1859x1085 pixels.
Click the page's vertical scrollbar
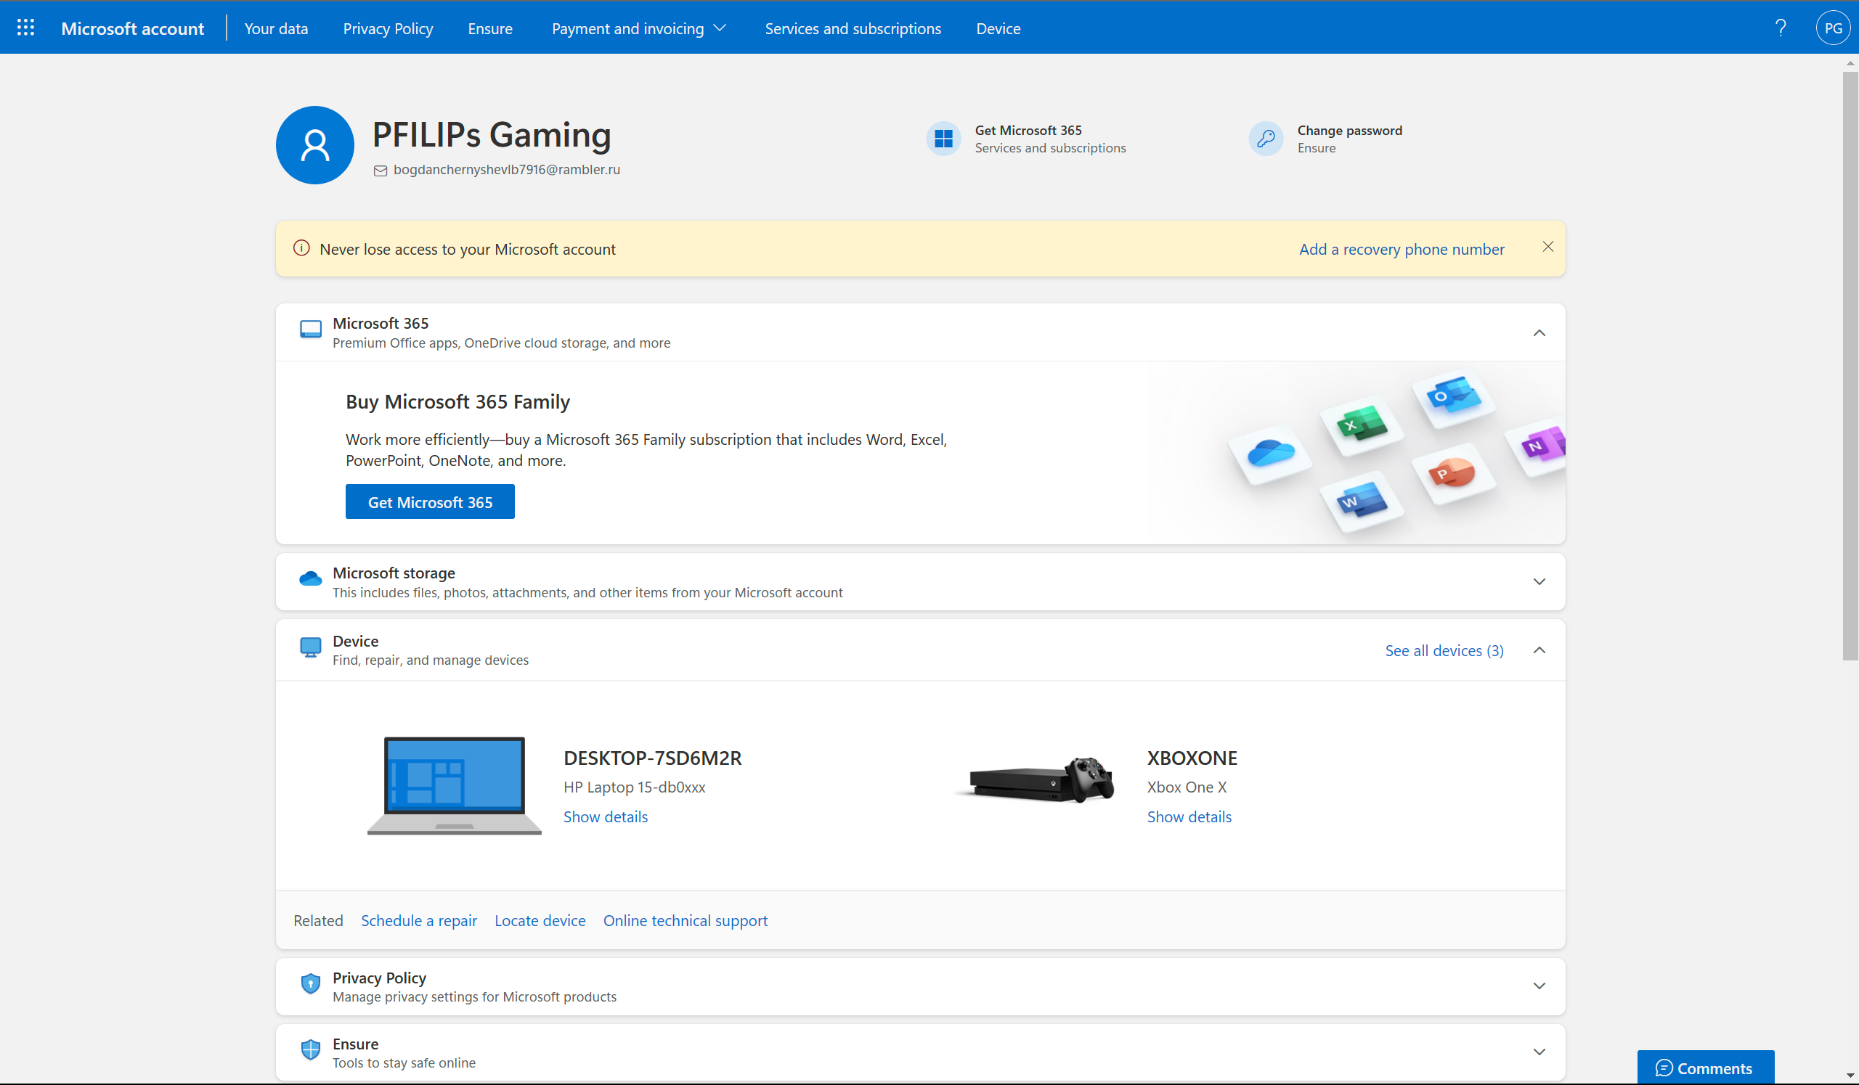(x=1850, y=365)
